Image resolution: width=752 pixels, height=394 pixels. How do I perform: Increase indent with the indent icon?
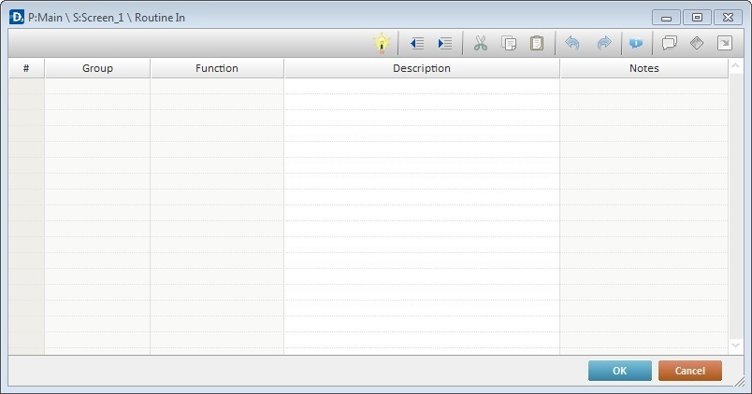pos(445,44)
